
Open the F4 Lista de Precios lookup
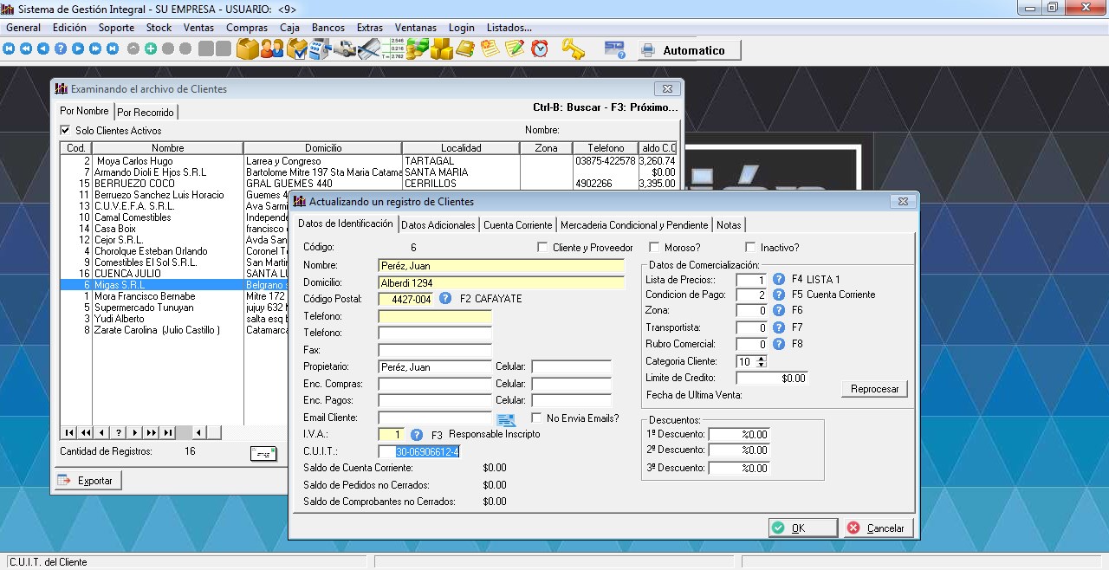click(x=778, y=280)
